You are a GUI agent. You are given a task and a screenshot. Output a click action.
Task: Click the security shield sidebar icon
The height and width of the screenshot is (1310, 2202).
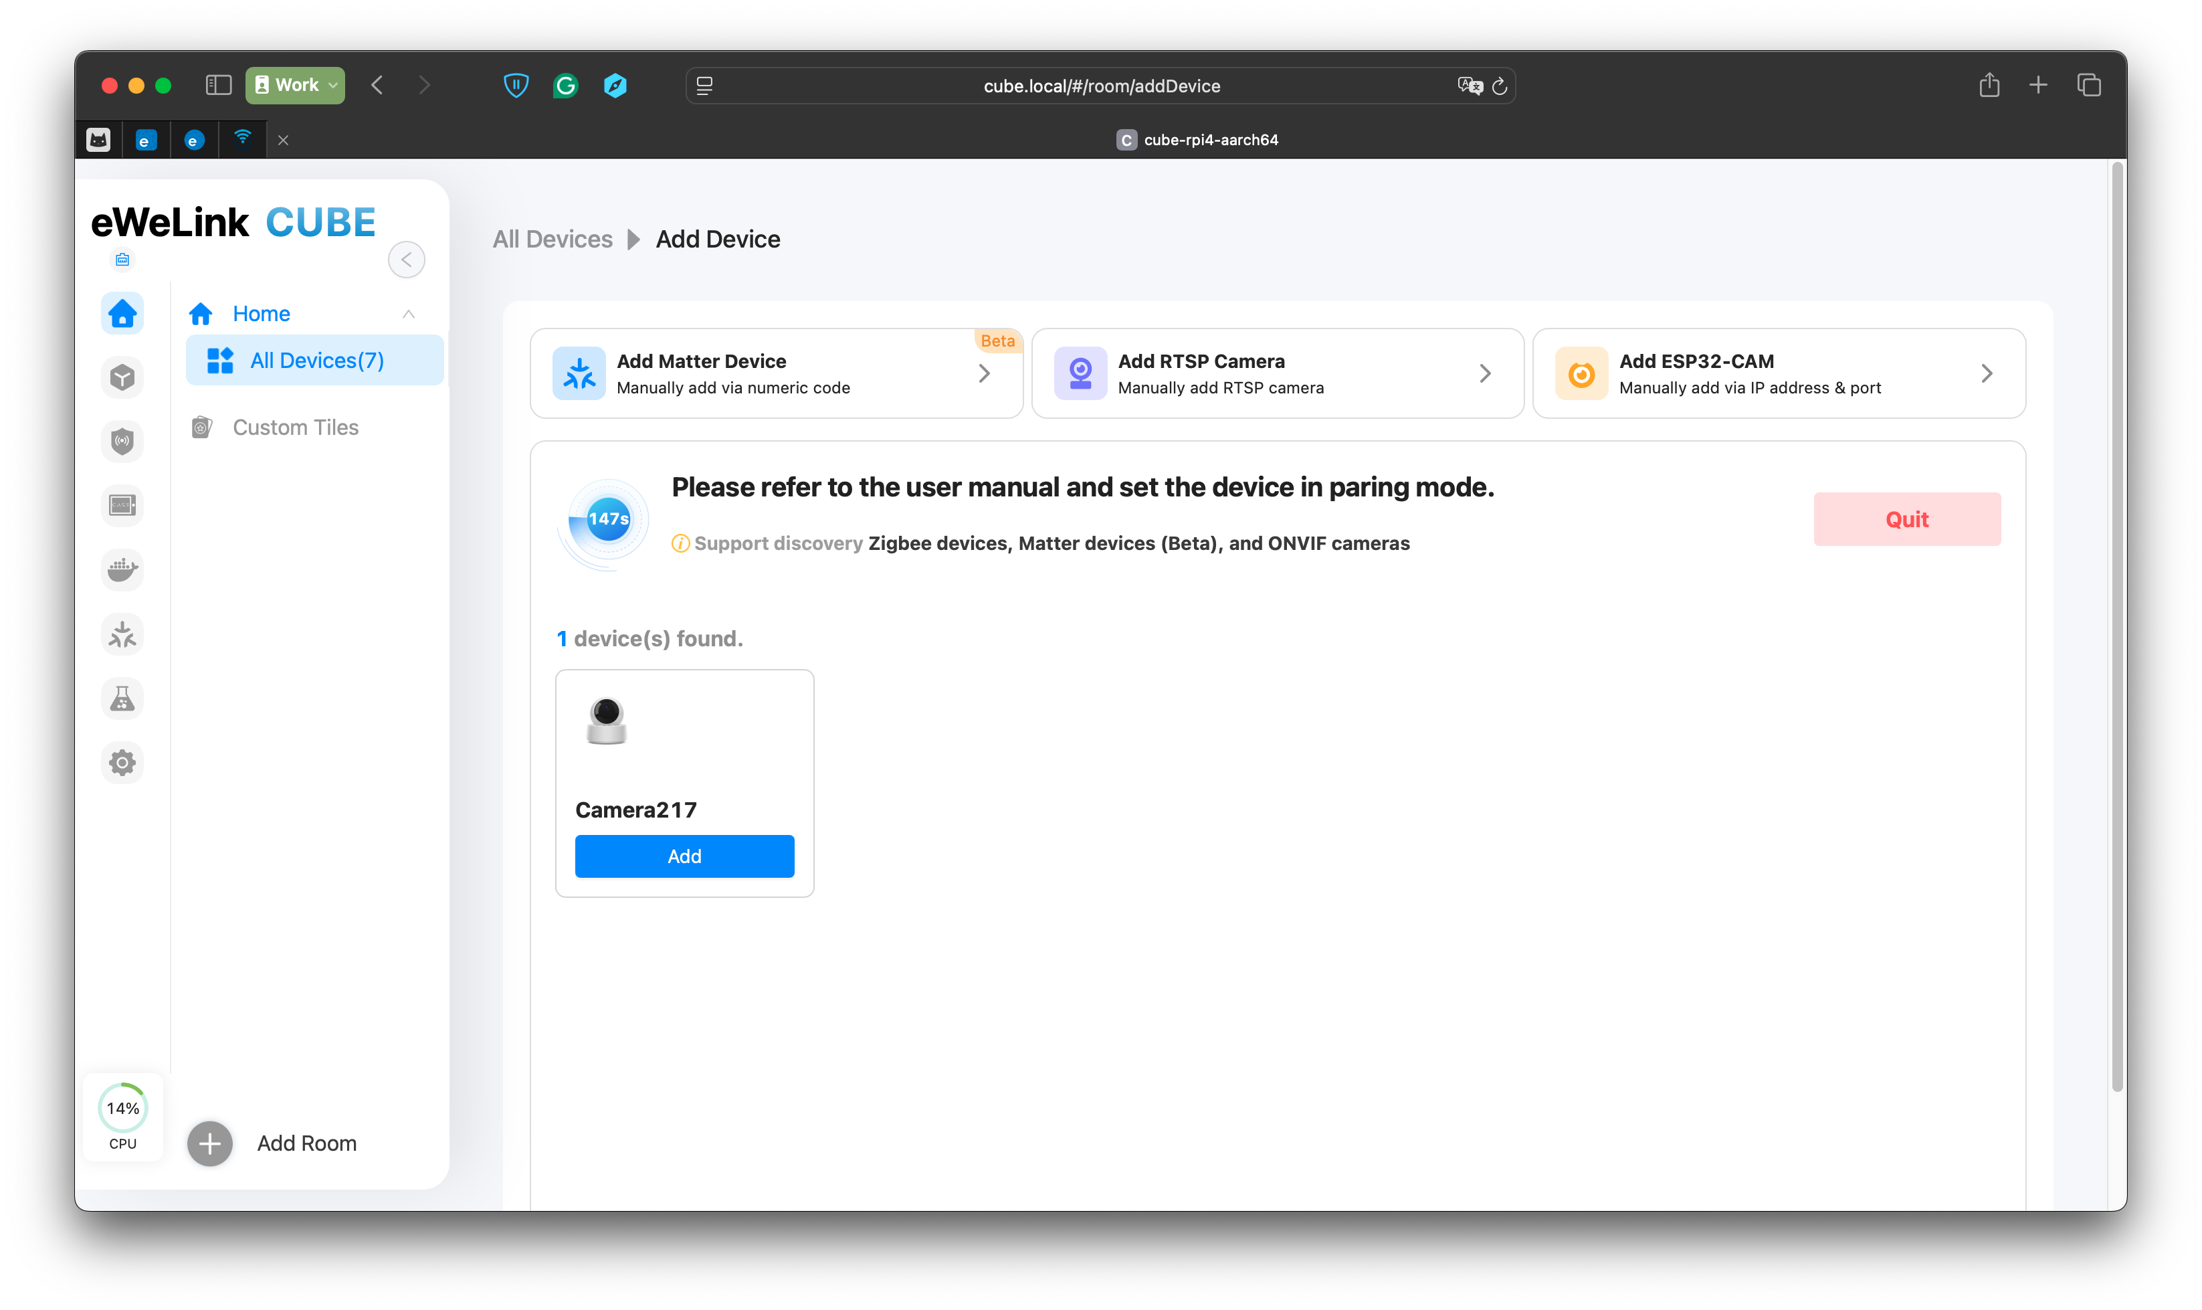122,442
